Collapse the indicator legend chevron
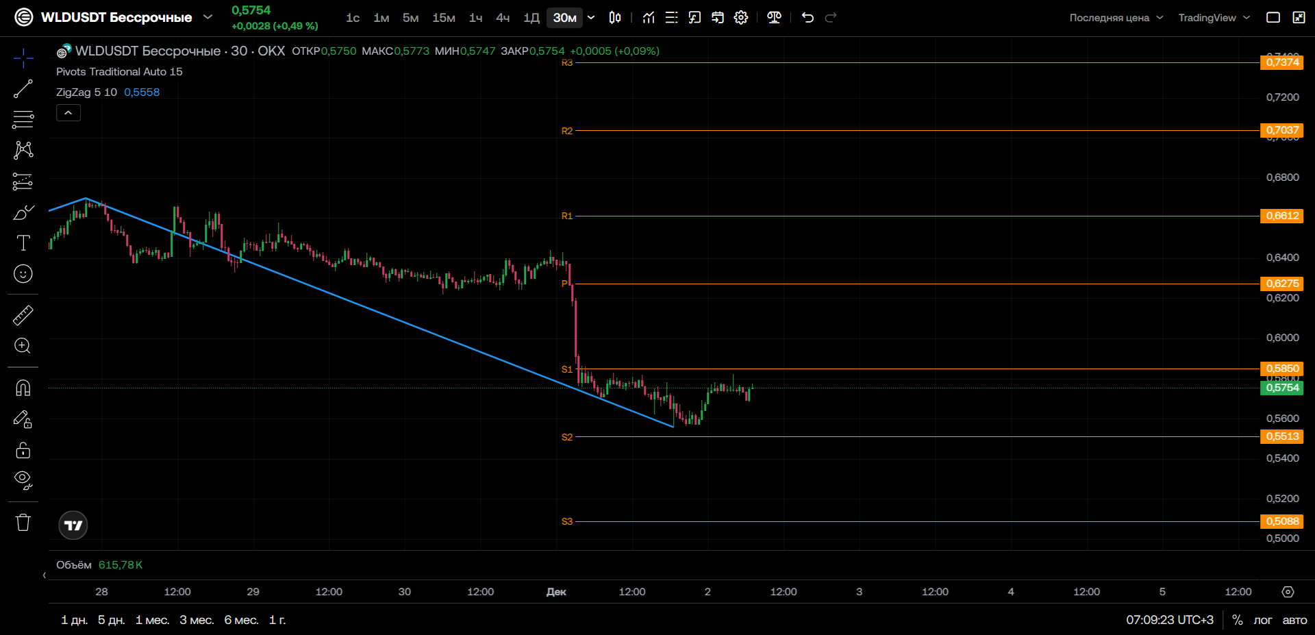This screenshot has width=1315, height=635. click(68, 112)
